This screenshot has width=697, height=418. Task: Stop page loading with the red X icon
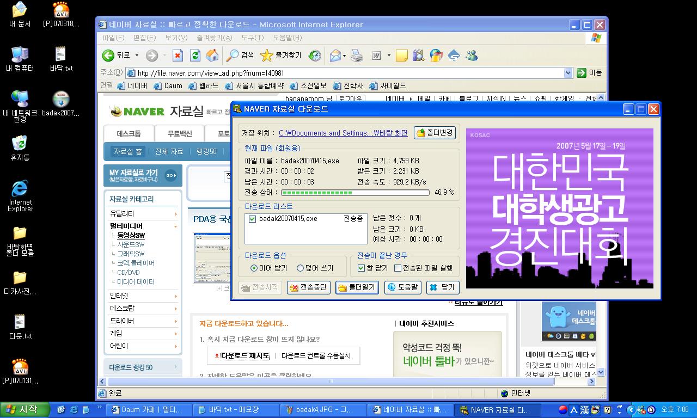click(x=178, y=55)
